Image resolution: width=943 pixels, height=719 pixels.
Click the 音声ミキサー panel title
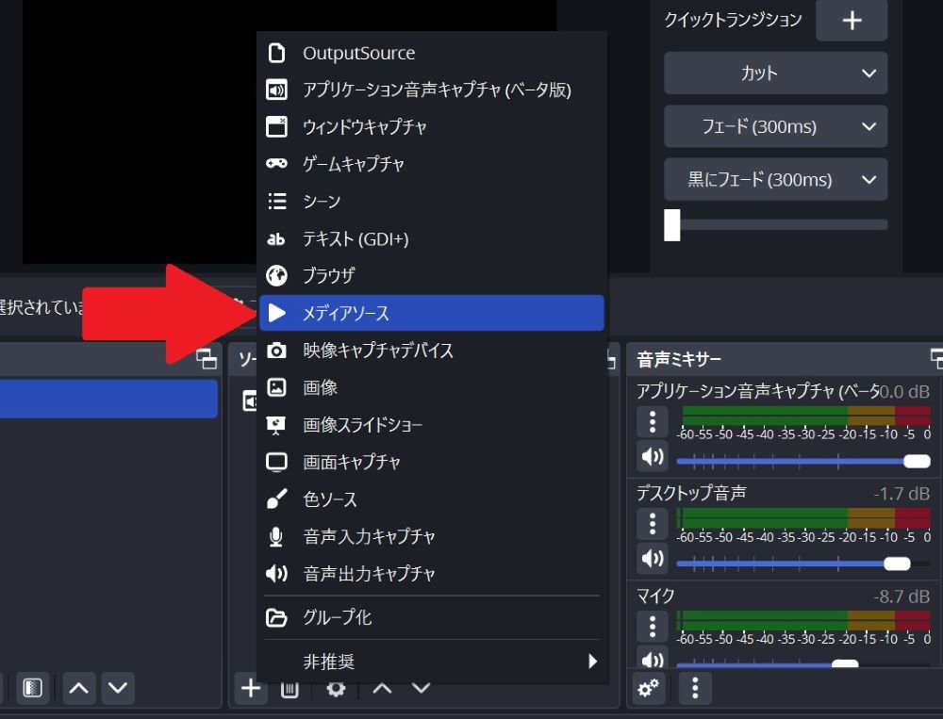pyautogui.click(x=679, y=360)
